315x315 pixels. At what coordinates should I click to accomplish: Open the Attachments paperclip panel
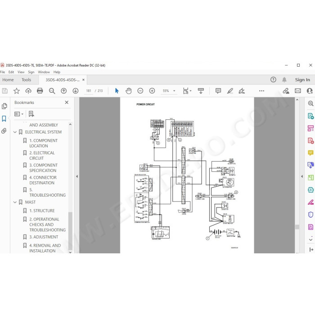click(x=4, y=131)
